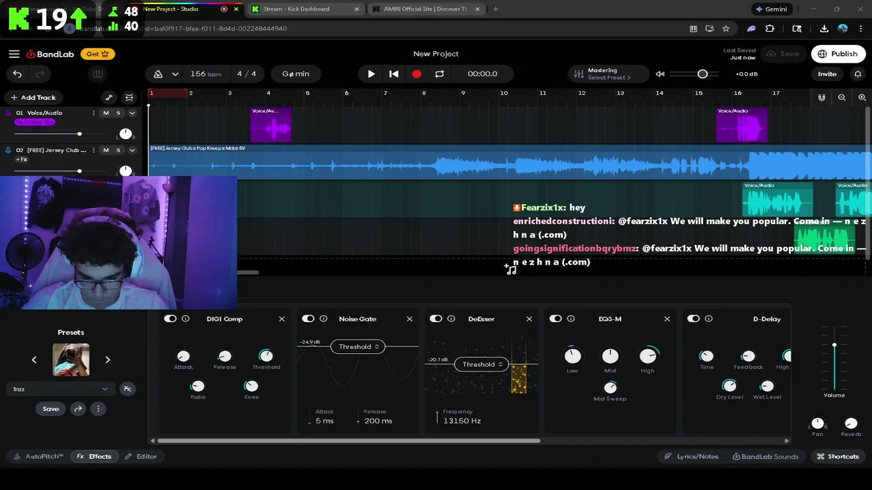Solo the 02 Jersey Club track
Image resolution: width=872 pixels, height=490 pixels.
pos(118,150)
